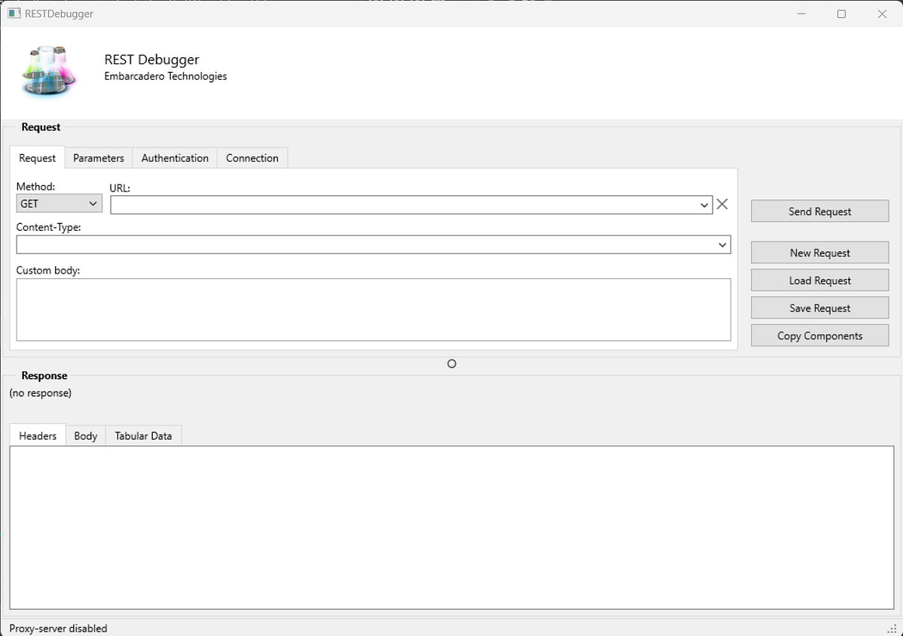
Task: Open the Tabular Data tab
Action: click(x=143, y=435)
